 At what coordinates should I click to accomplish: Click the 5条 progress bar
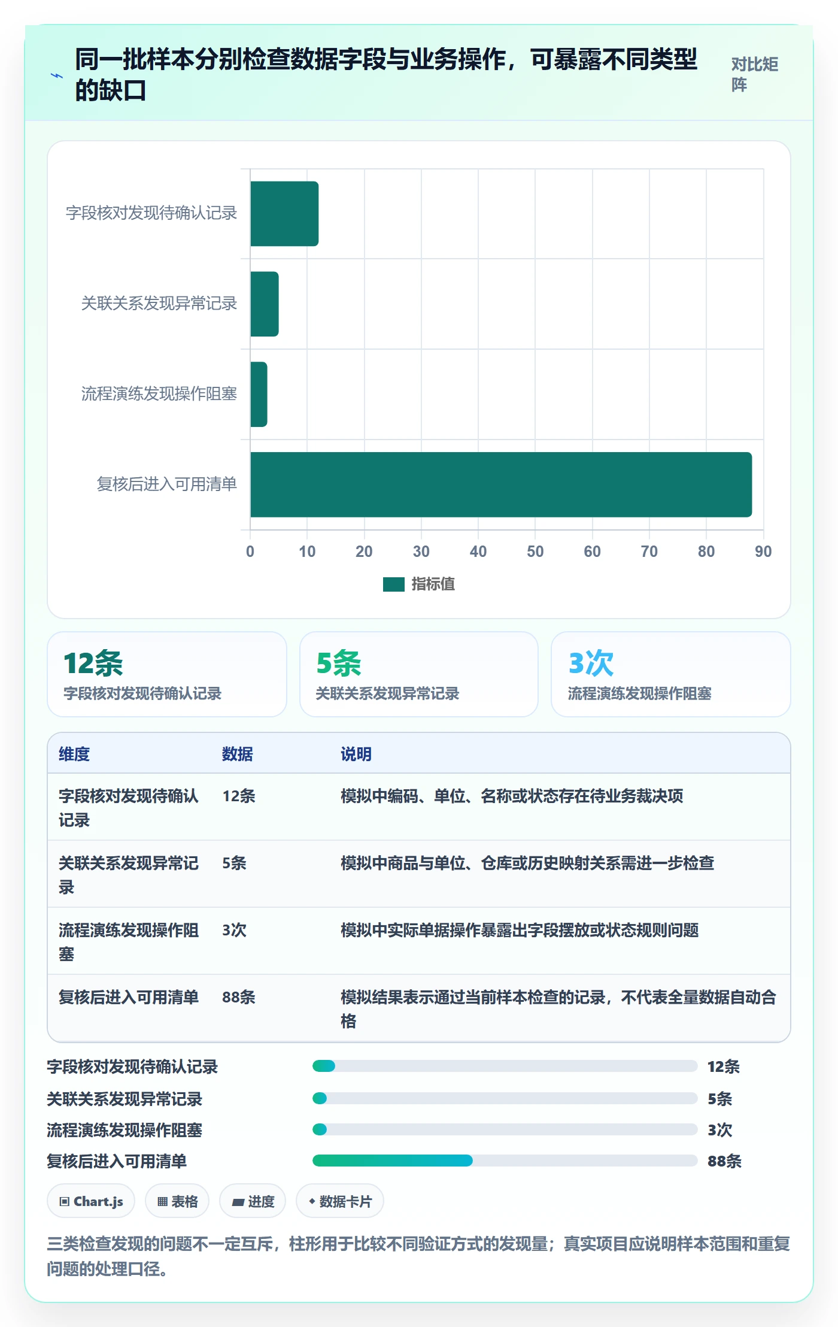pos(505,1098)
